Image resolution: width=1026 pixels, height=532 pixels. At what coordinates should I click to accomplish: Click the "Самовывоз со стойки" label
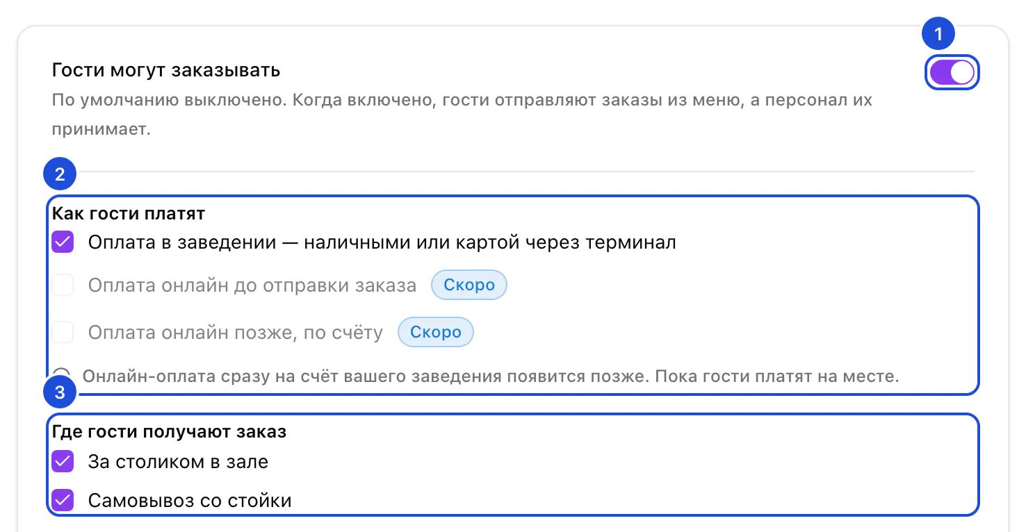[x=190, y=500]
